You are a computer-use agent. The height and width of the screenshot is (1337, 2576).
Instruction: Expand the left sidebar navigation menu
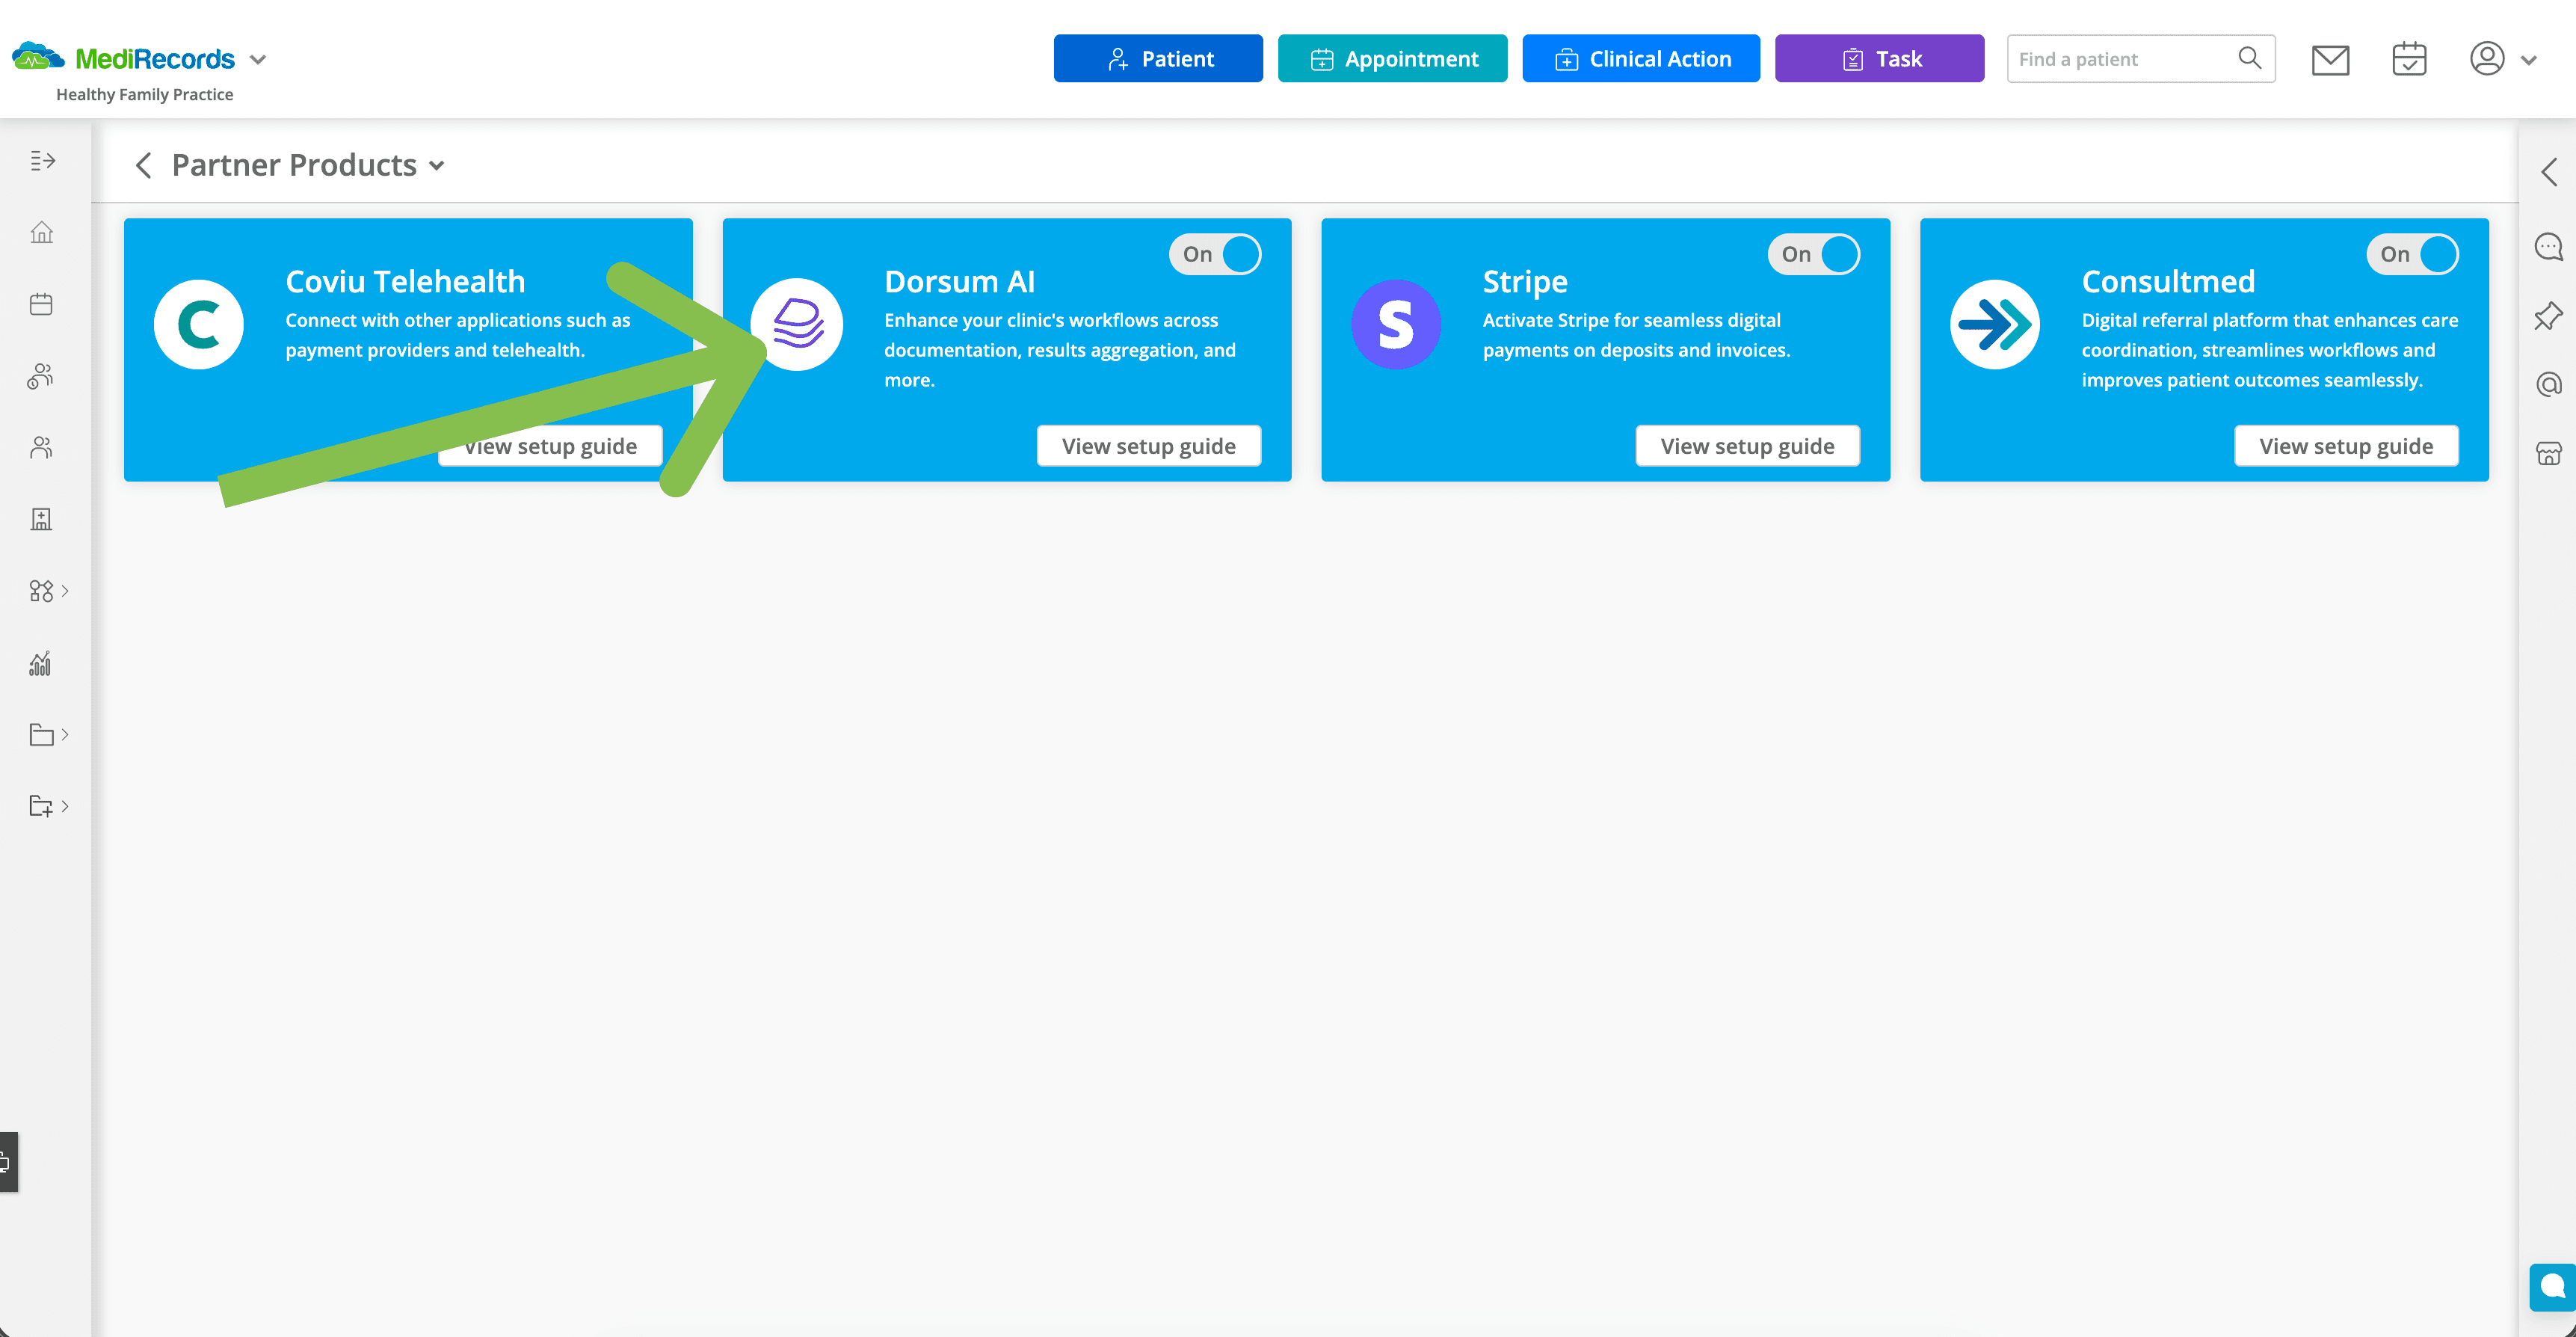click(x=42, y=160)
